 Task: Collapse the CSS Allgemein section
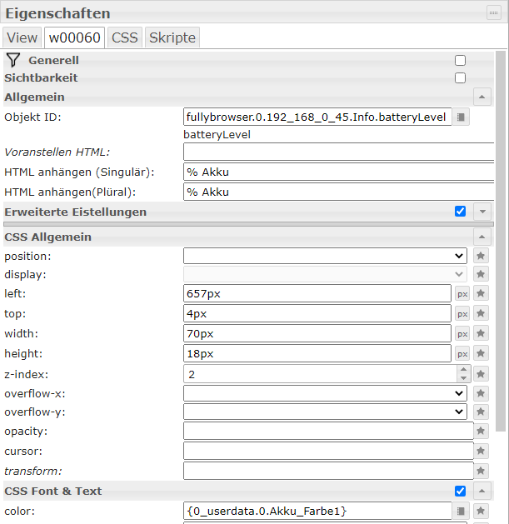tap(482, 237)
